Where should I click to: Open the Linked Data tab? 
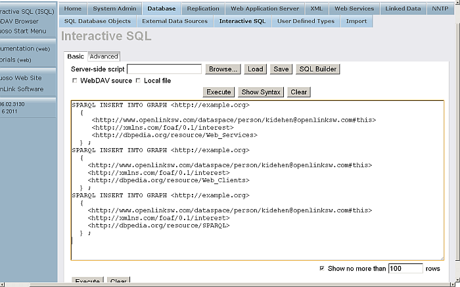[x=403, y=9]
